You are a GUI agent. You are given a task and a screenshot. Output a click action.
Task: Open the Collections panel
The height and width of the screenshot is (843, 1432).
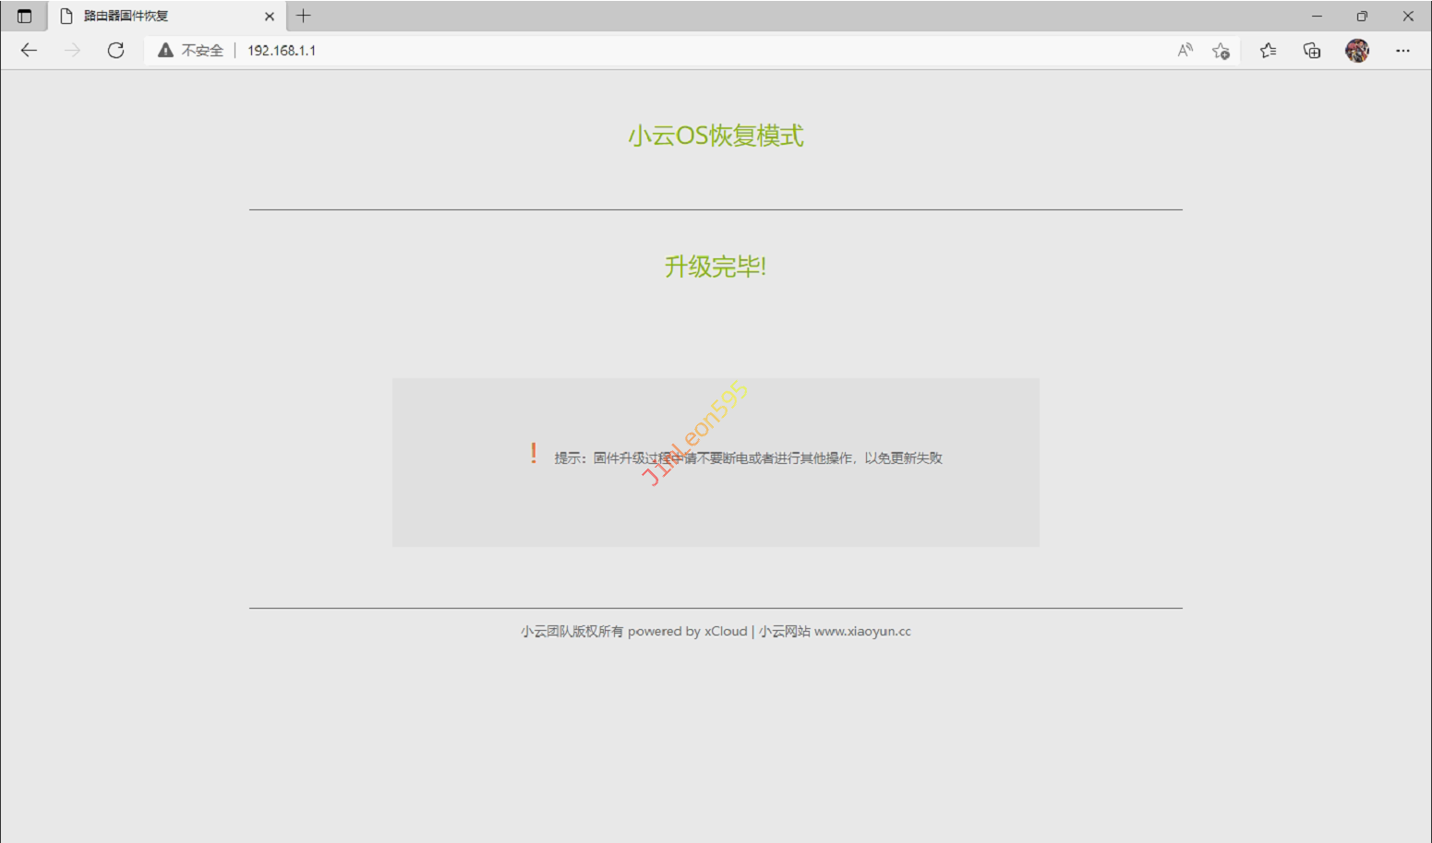tap(1312, 51)
